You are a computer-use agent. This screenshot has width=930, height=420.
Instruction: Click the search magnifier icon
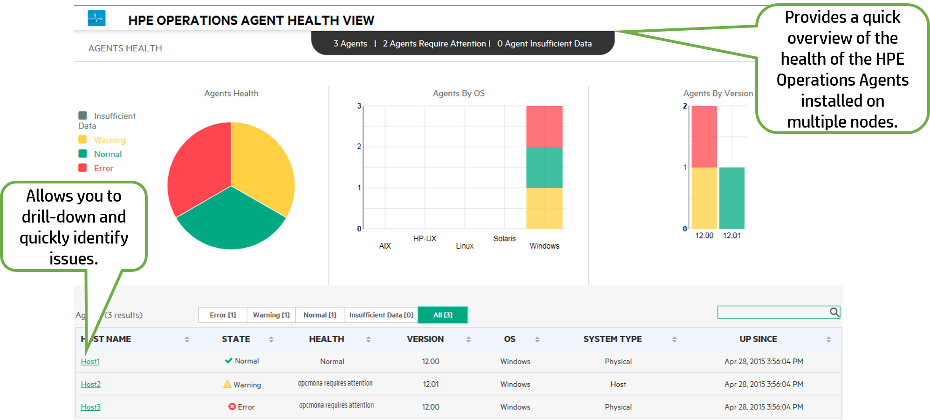pos(834,312)
